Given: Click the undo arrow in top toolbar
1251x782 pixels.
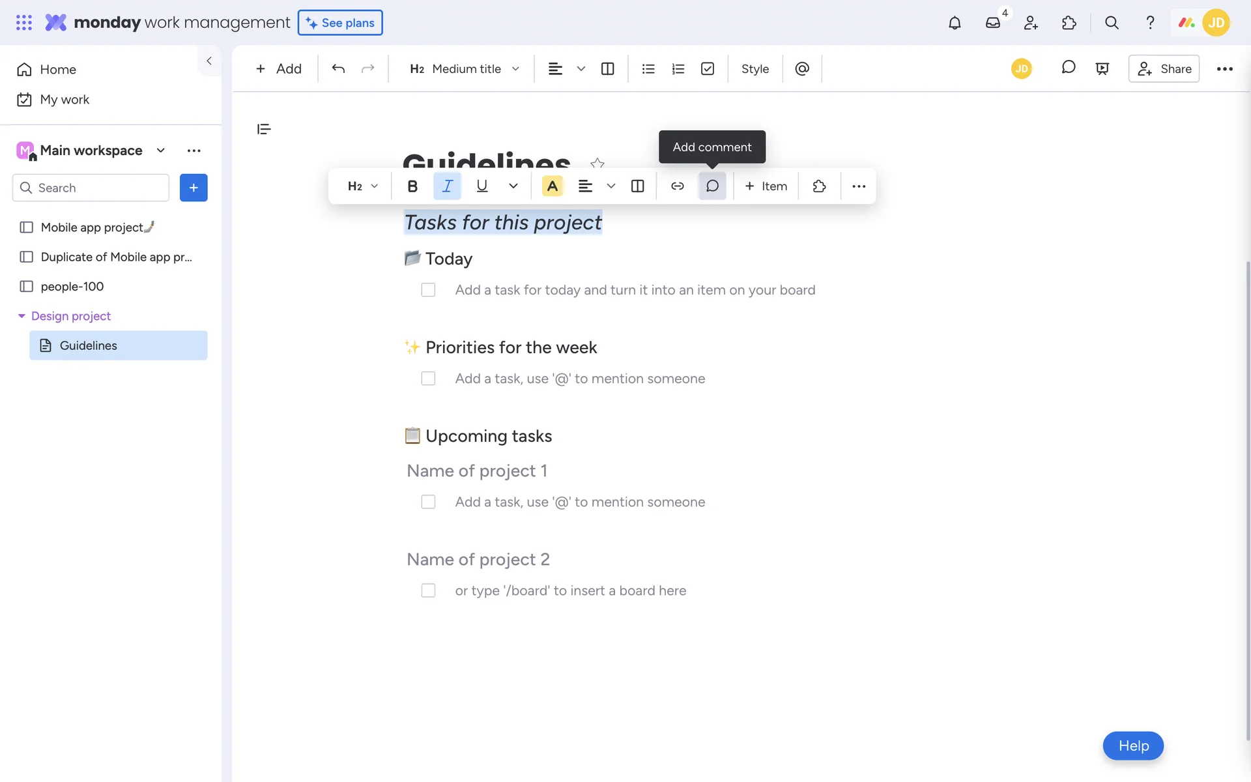Looking at the screenshot, I should tap(338, 69).
